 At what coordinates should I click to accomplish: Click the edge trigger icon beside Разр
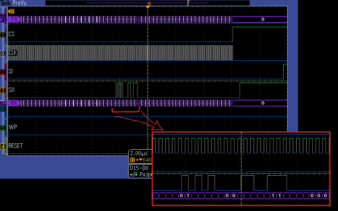[134, 175]
